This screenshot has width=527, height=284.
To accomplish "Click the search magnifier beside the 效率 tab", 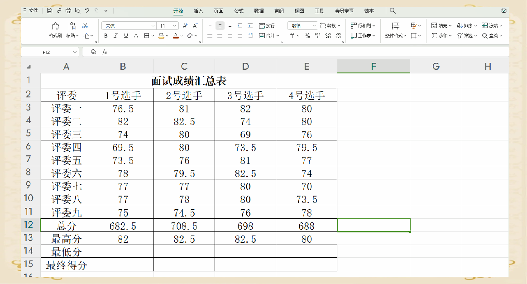I will [393, 11].
